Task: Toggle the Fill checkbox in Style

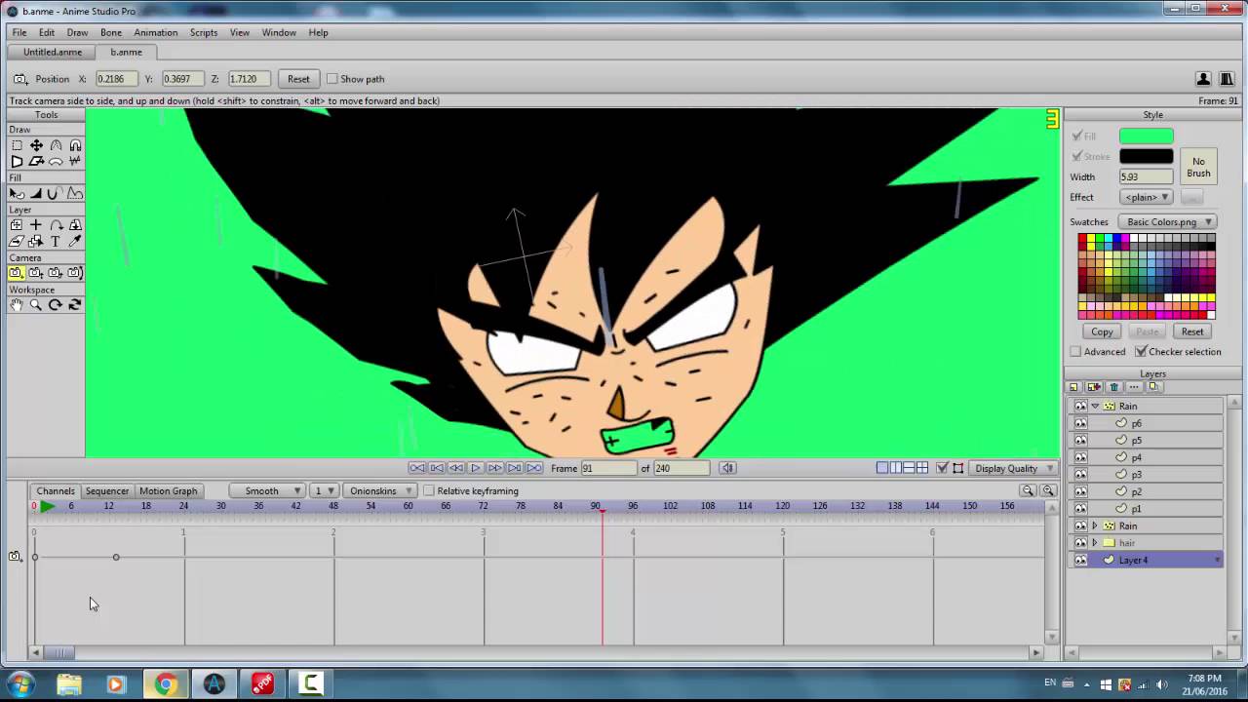Action: 1077,136
